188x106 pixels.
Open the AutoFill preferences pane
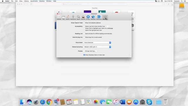click(68, 17)
